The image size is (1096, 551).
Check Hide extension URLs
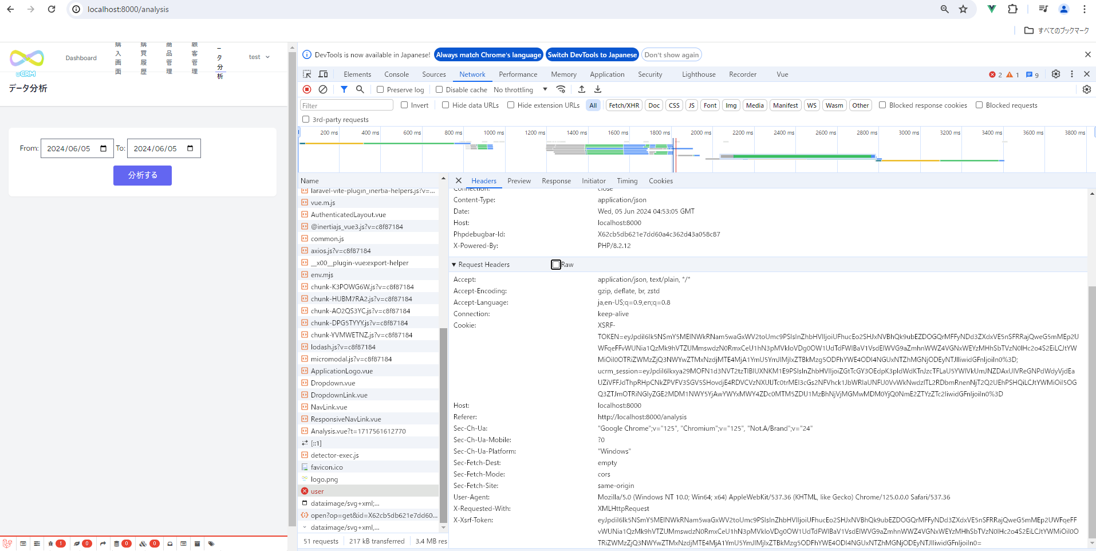tap(511, 105)
